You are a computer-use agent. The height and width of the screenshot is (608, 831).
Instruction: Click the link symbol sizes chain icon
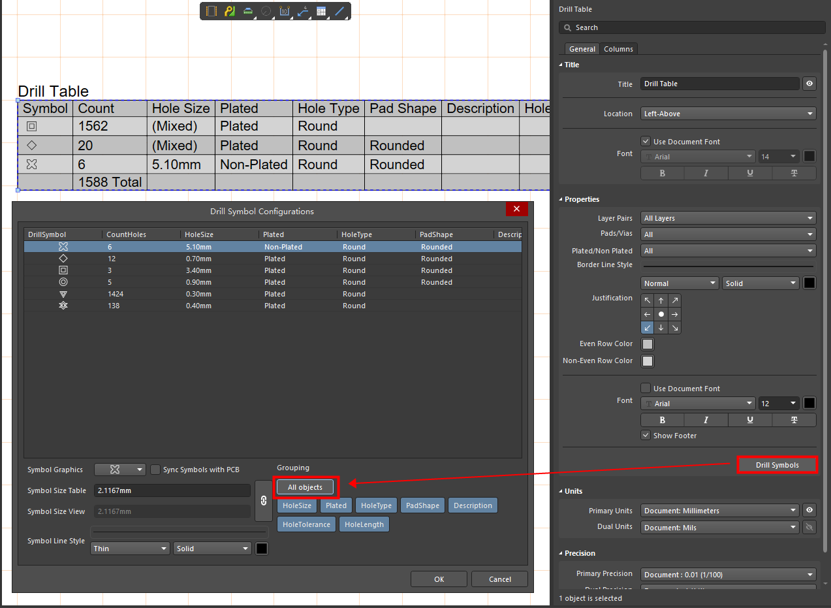[264, 500]
